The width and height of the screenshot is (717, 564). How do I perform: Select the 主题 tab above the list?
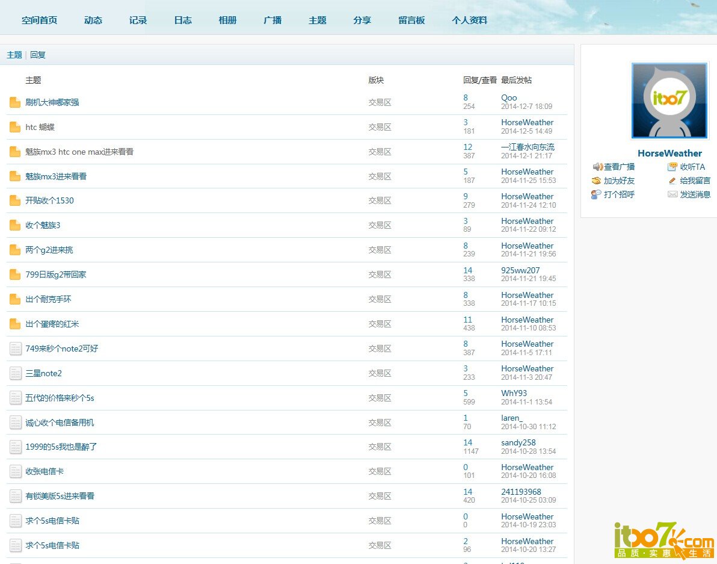pyautogui.click(x=14, y=55)
